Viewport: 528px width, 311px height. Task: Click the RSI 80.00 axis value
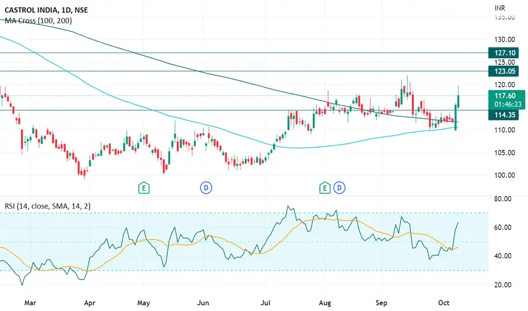503,198
